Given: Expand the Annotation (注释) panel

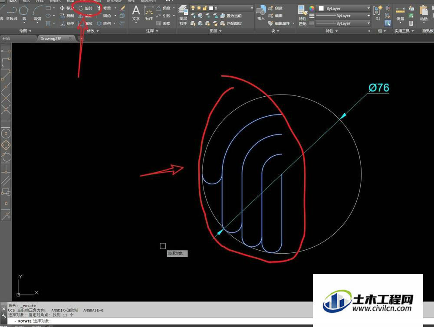Looking at the screenshot, I should [x=152, y=31].
